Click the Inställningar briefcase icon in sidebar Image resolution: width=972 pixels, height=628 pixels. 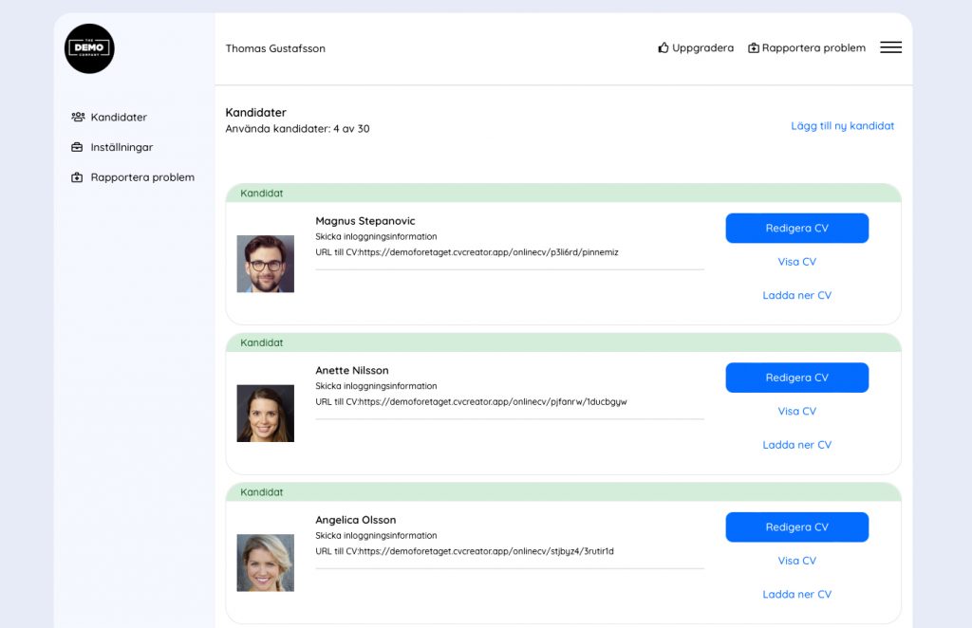point(78,148)
